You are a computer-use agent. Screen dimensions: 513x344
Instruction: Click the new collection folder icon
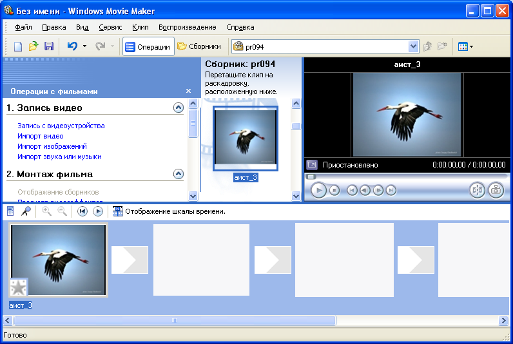pyautogui.click(x=442, y=46)
